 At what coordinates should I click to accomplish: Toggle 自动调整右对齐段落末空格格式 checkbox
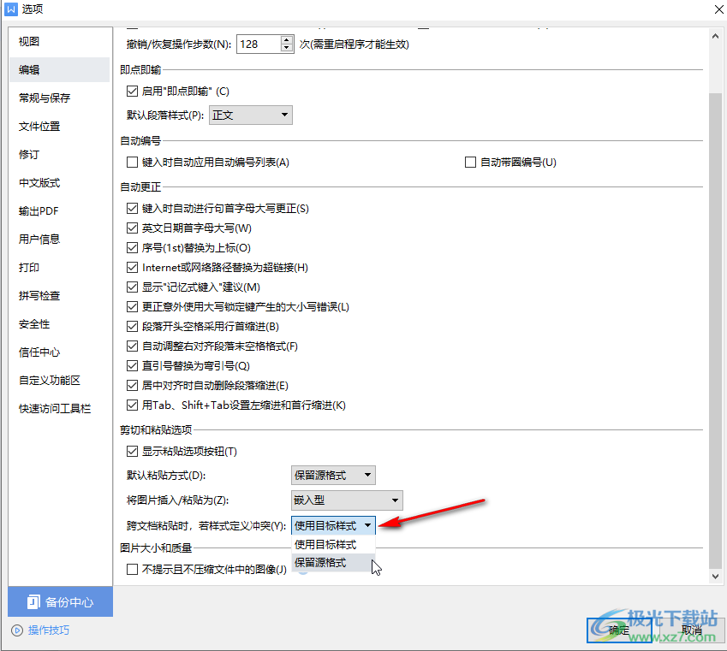pos(132,346)
